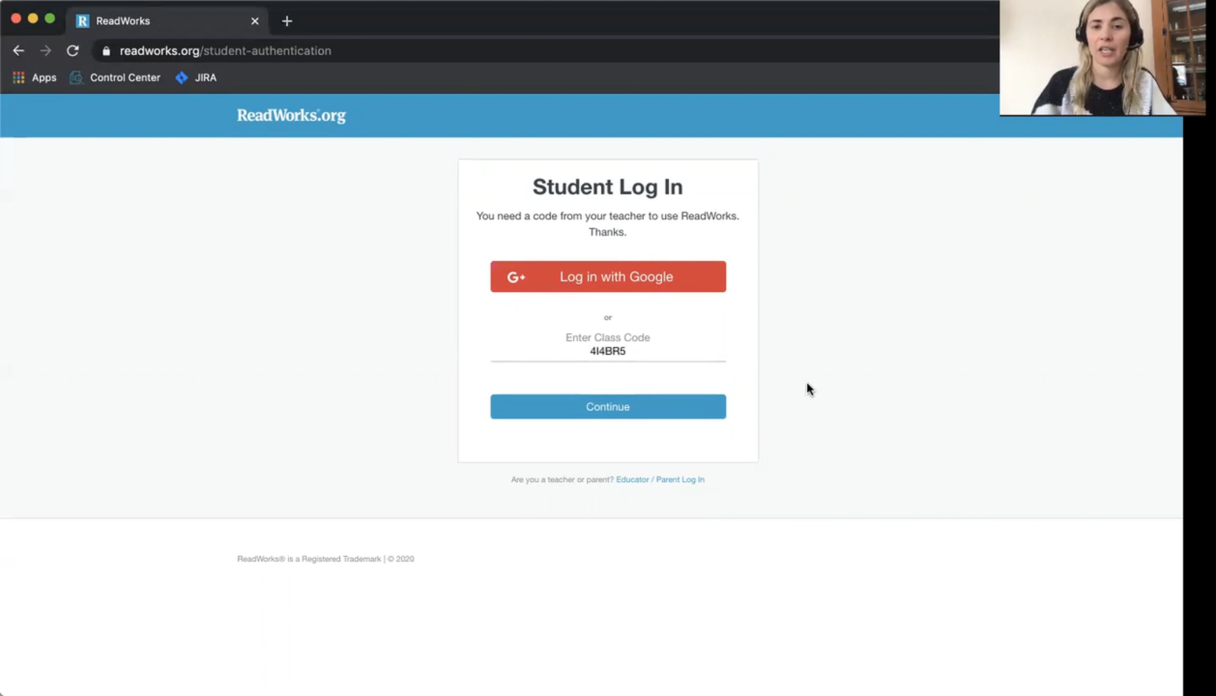The width and height of the screenshot is (1216, 696).
Task: Click the Log in with Google button
Action: point(608,277)
